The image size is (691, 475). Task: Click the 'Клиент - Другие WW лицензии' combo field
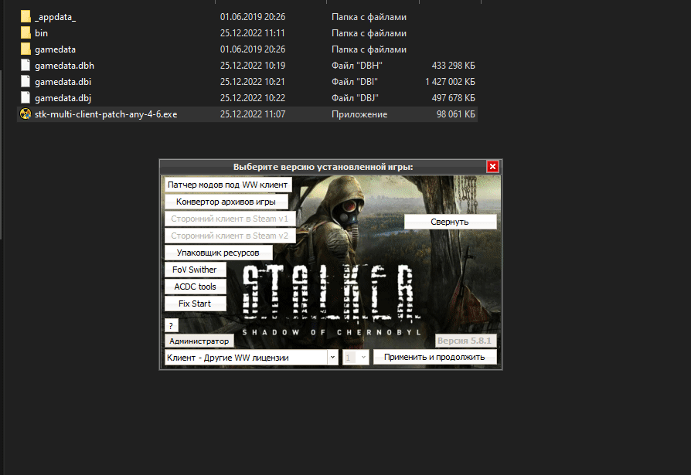coord(251,358)
